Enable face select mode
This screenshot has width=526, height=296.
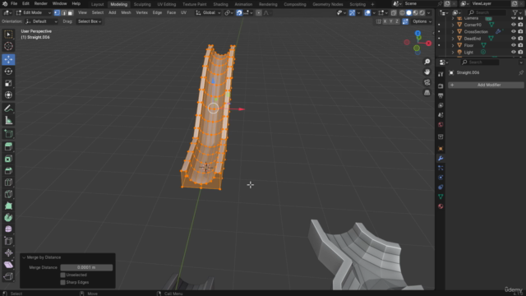pos(70,13)
